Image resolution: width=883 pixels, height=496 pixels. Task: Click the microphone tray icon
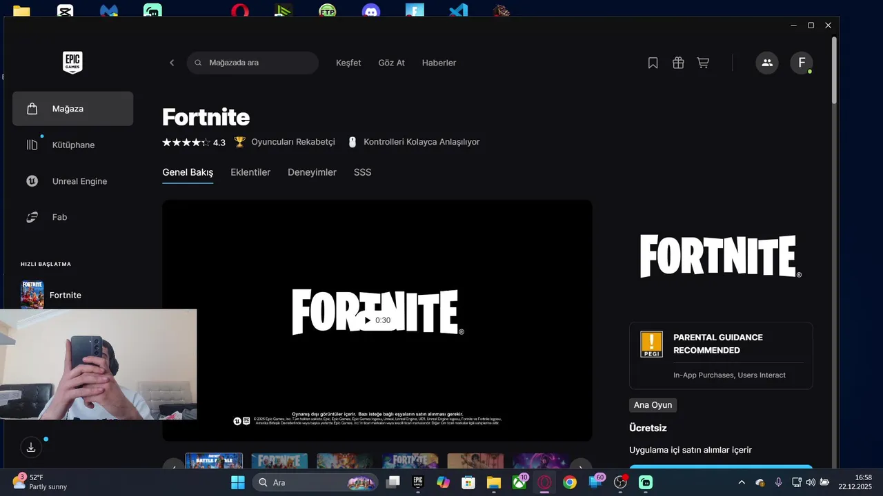(778, 482)
